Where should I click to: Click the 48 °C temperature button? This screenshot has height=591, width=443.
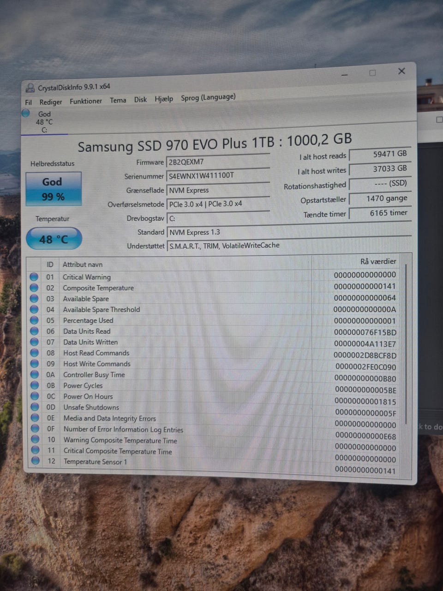tap(54, 239)
